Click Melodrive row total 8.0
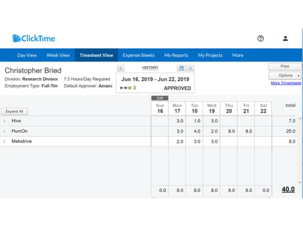The height and width of the screenshot is (227, 303). pyautogui.click(x=292, y=142)
